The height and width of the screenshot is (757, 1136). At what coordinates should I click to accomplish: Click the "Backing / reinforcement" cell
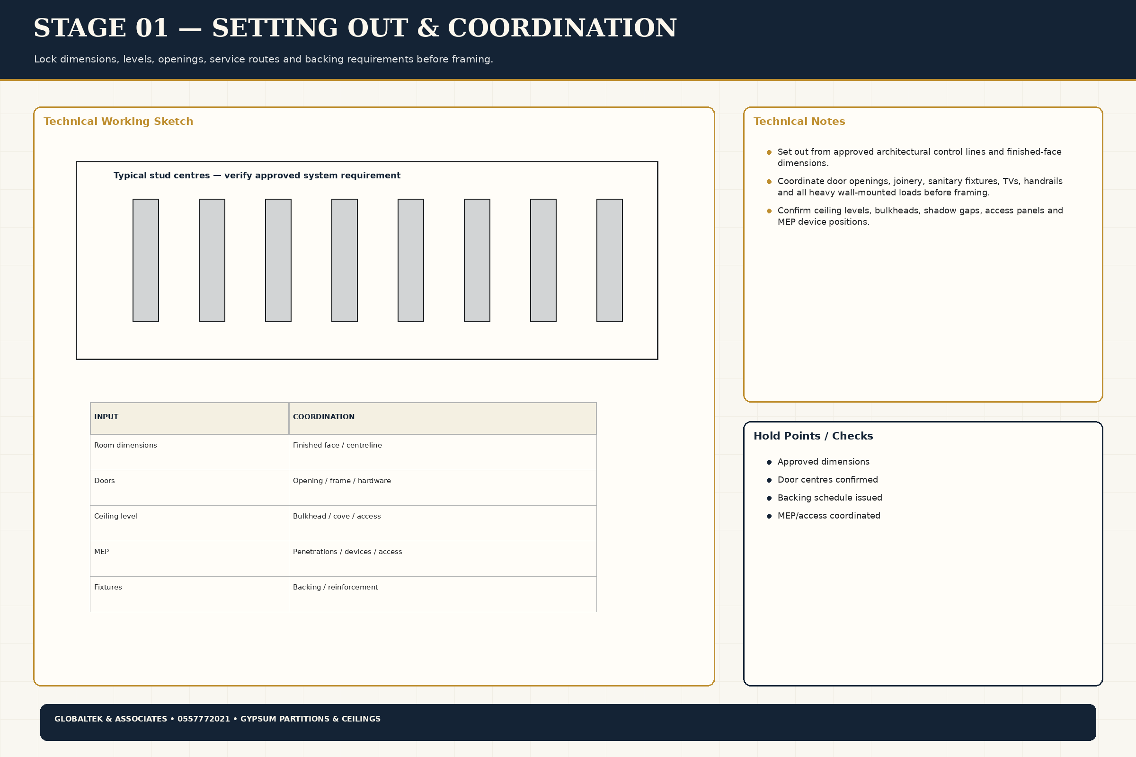443,594
